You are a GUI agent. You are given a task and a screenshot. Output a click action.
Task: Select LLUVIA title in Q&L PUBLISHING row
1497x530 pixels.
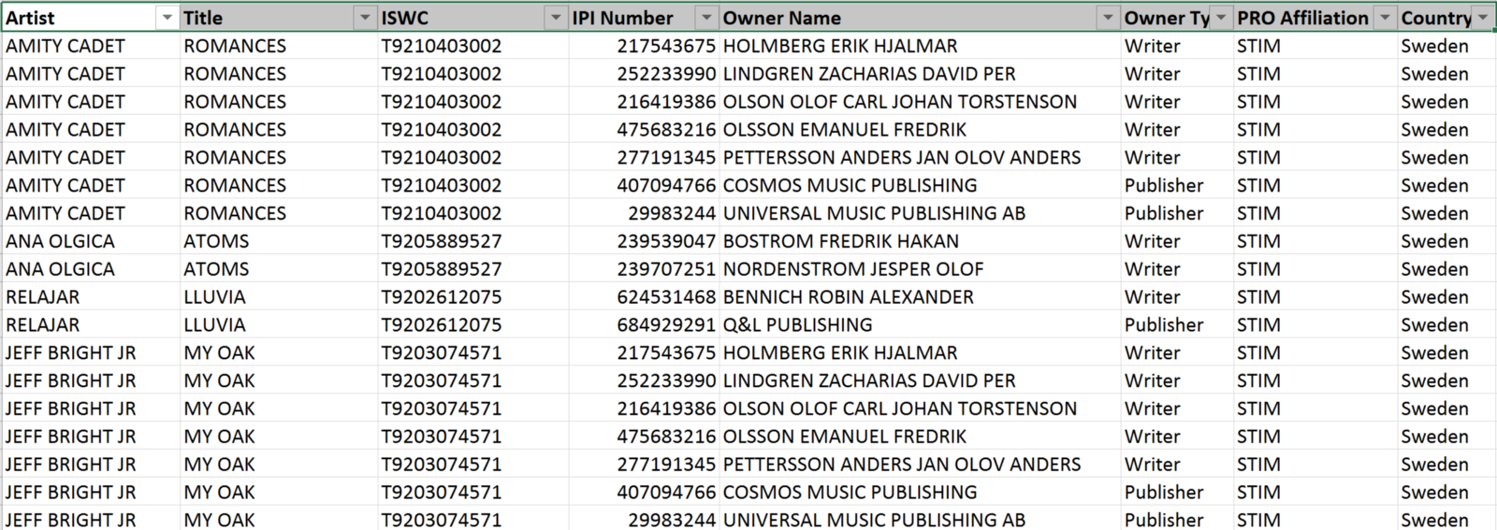coord(279,325)
